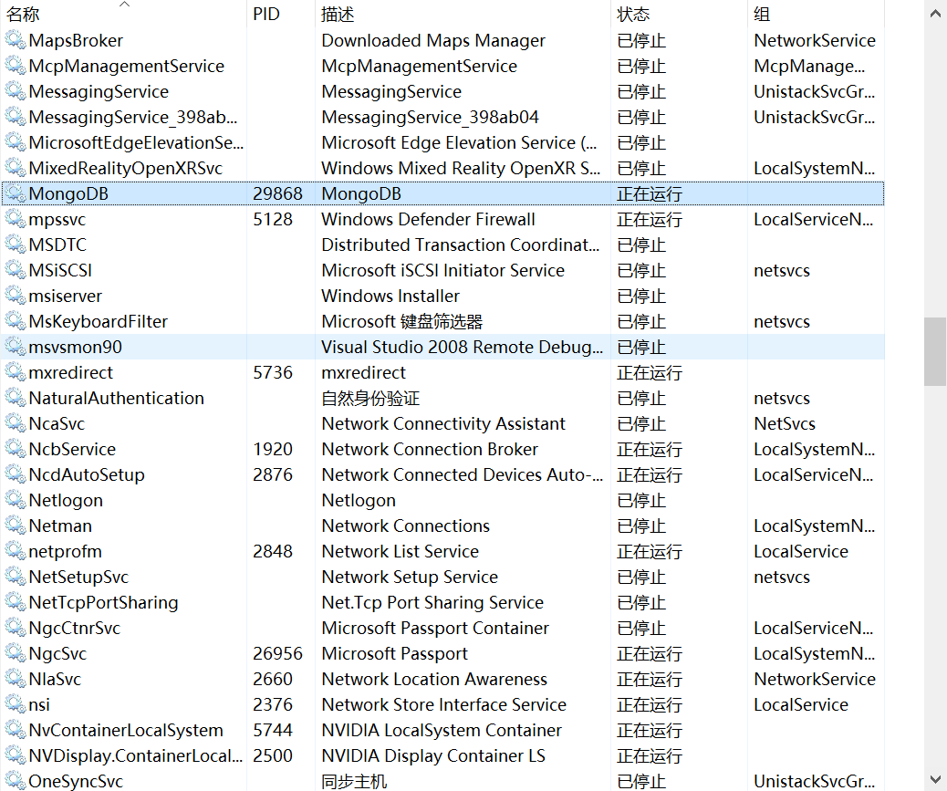Click the NetTcpPortSharing service icon
Viewport: 947px width, 791px height.
[x=16, y=602]
